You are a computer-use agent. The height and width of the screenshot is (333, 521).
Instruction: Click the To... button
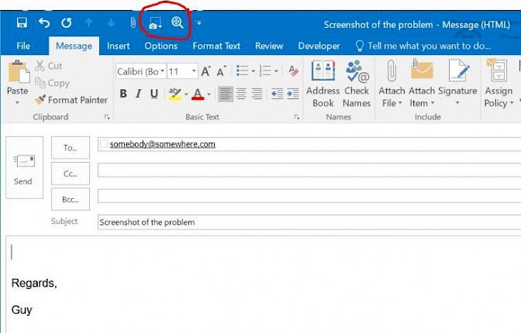[71, 148]
